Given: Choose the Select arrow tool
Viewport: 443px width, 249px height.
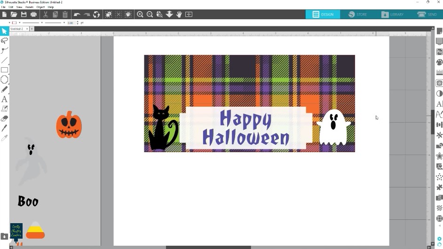Looking at the screenshot, I should (x=4, y=31).
